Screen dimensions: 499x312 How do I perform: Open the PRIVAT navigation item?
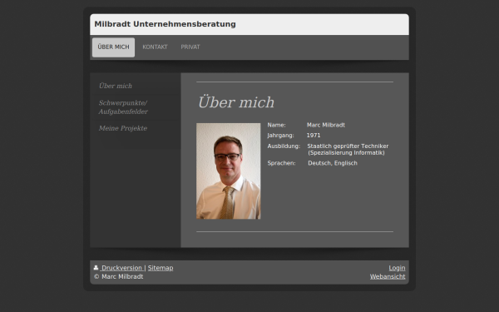[190, 47]
